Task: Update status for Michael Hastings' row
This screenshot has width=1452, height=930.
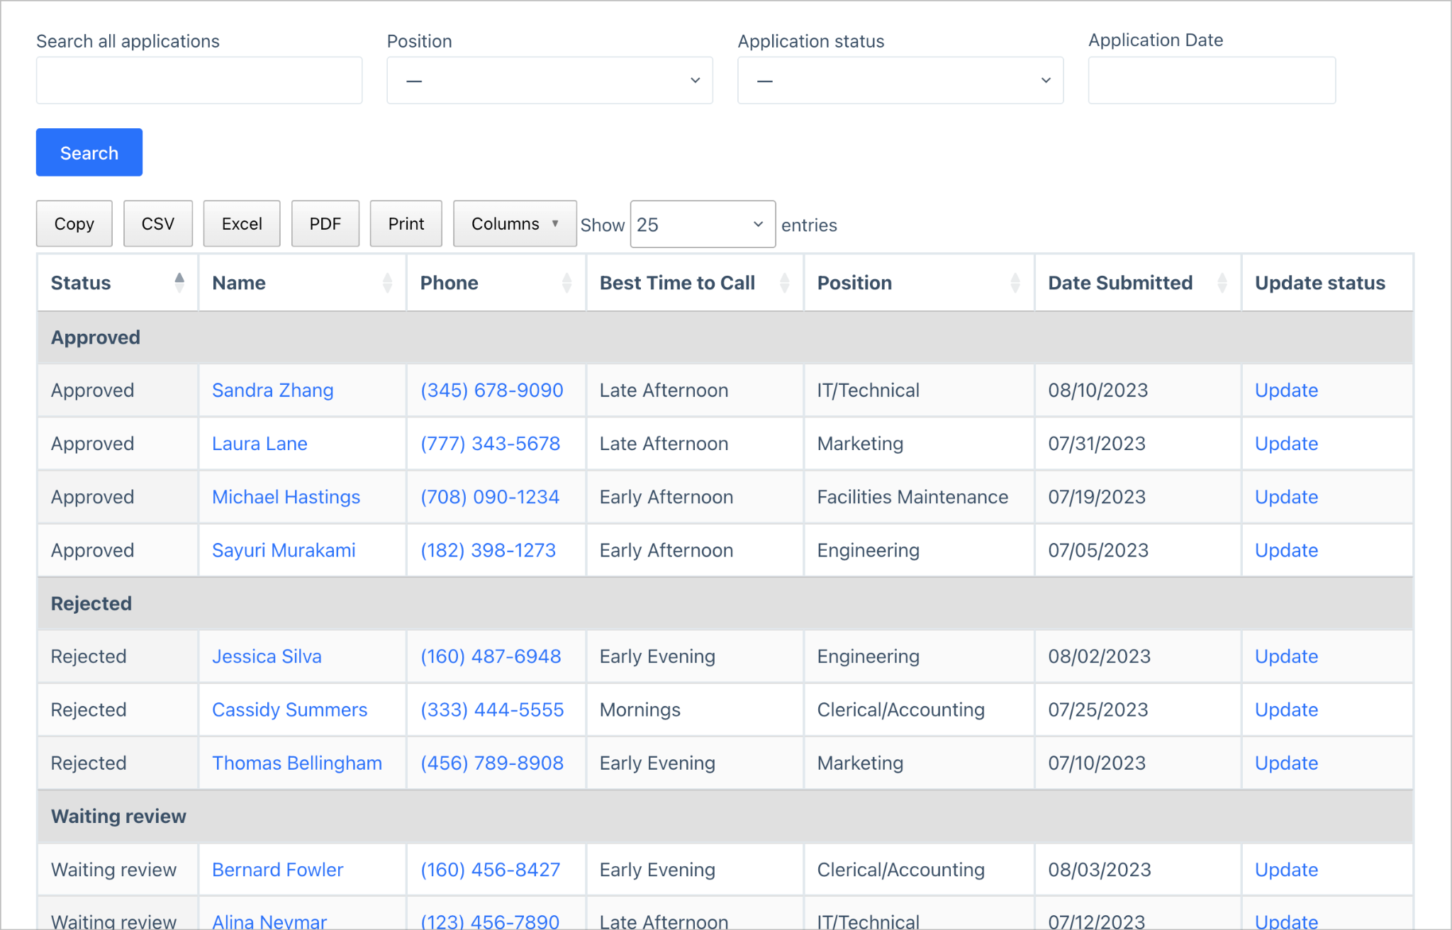Action: [x=1286, y=497]
